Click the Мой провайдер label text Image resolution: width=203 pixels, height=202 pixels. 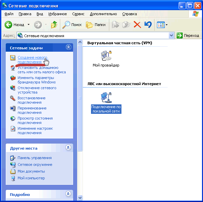point(106,65)
